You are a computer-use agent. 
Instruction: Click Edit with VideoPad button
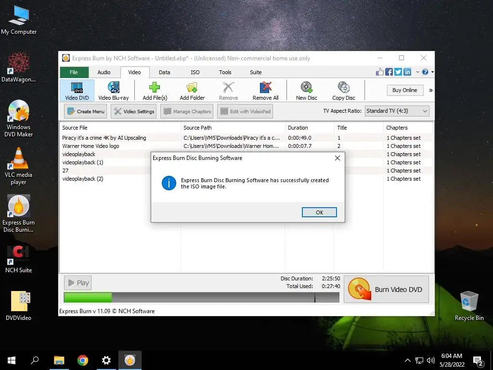click(245, 111)
